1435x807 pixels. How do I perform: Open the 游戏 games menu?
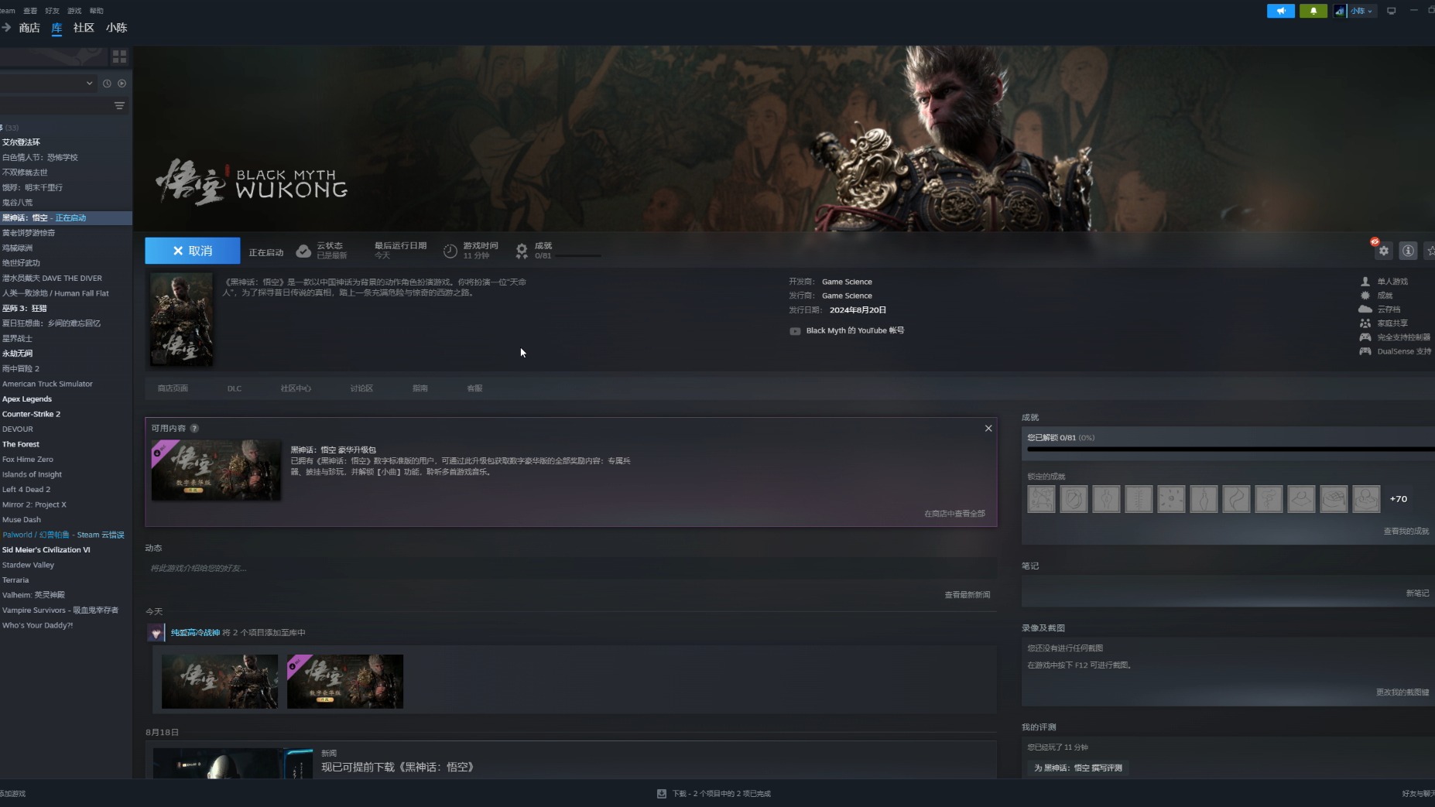click(74, 11)
